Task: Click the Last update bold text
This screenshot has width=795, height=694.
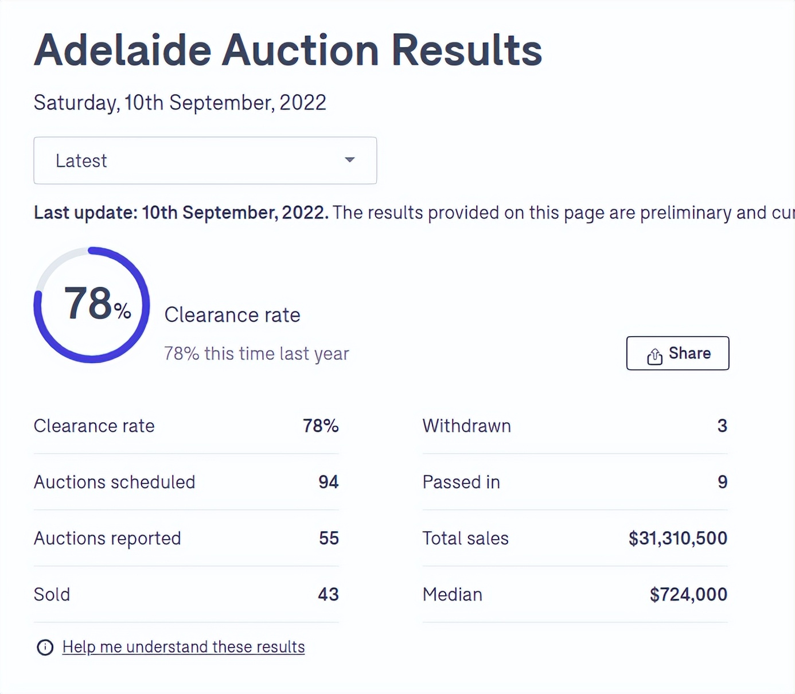Action: (x=181, y=213)
